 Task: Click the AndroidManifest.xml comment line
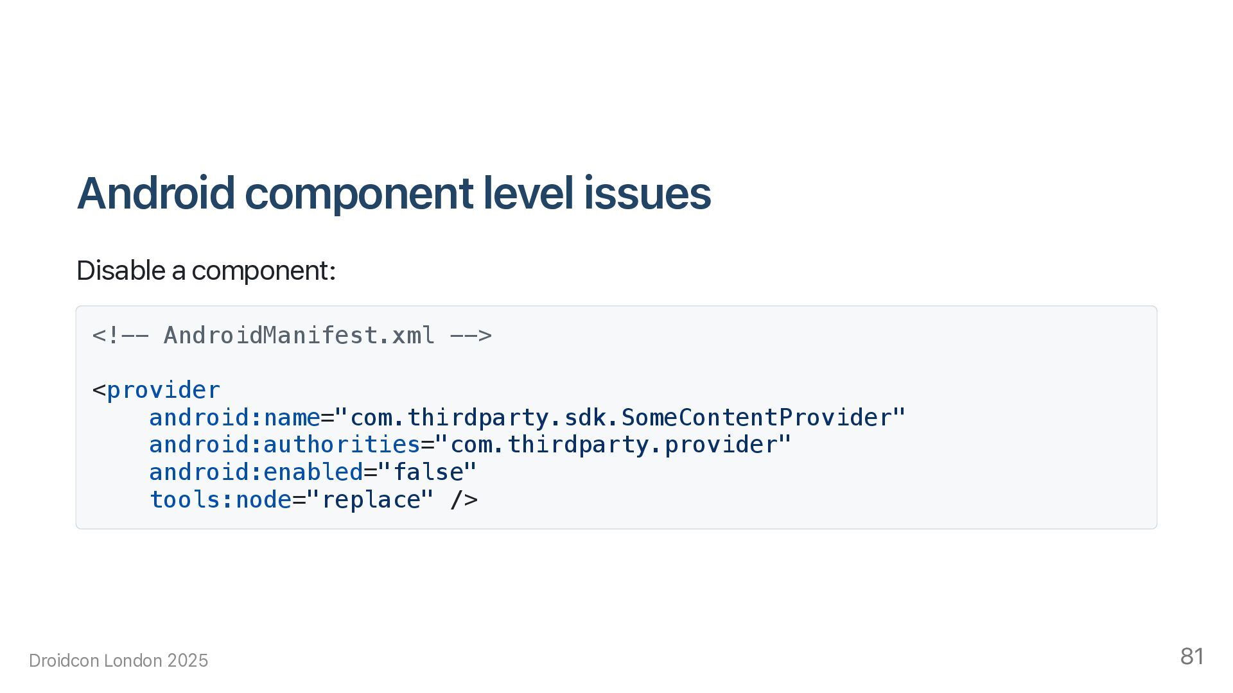292,336
